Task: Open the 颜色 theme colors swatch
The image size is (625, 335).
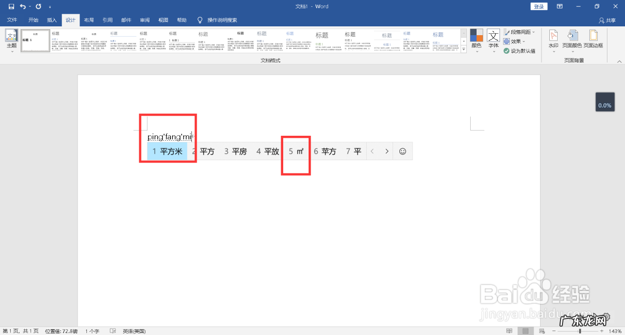Action: (x=477, y=38)
